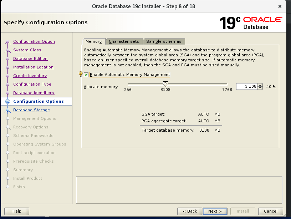Go back with the Back button
The height and width of the screenshot is (219, 291).
click(190, 211)
